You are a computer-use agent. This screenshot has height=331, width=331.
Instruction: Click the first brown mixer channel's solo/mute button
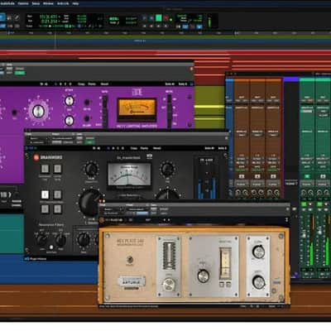coord(242,176)
